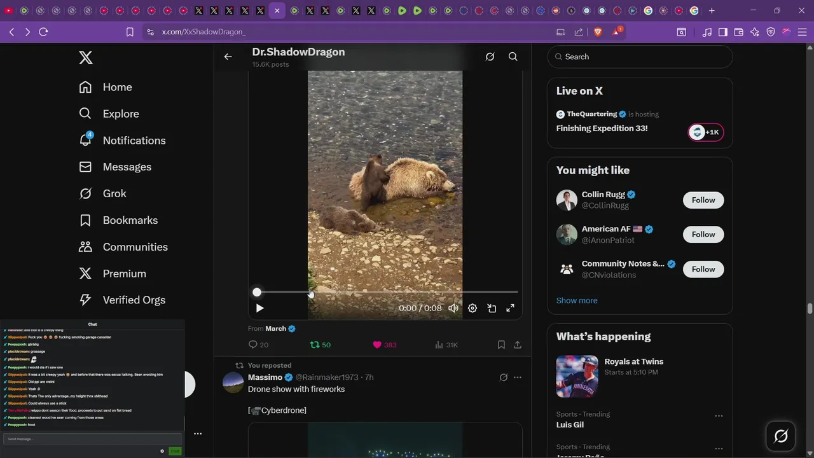View post analytics showing 31K

pyautogui.click(x=446, y=345)
